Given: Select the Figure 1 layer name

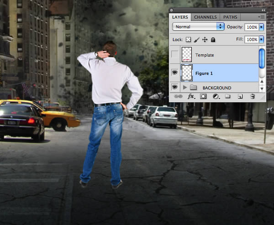Looking at the screenshot, I should [x=204, y=73].
